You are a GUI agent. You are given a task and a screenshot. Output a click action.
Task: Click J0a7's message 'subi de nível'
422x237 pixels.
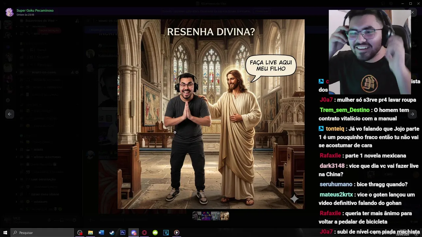(370, 232)
